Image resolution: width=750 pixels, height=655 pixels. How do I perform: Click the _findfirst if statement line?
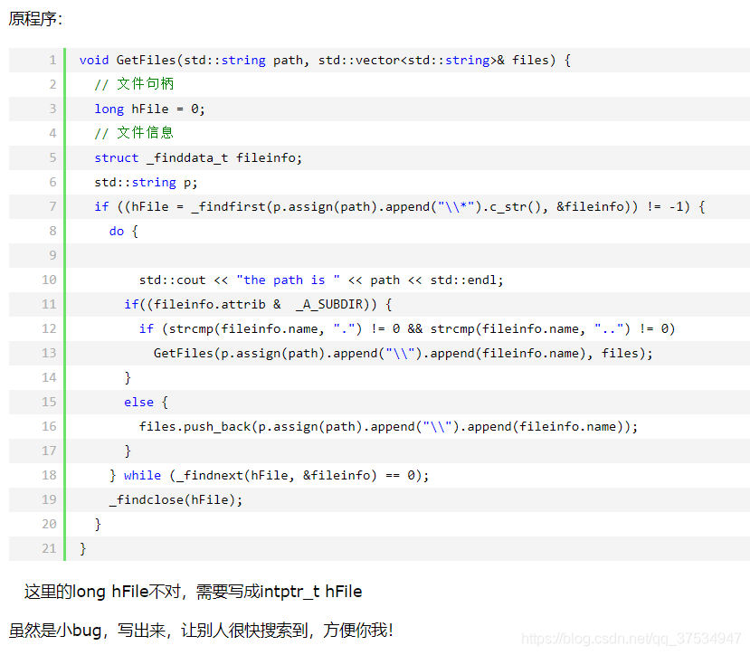click(x=399, y=206)
